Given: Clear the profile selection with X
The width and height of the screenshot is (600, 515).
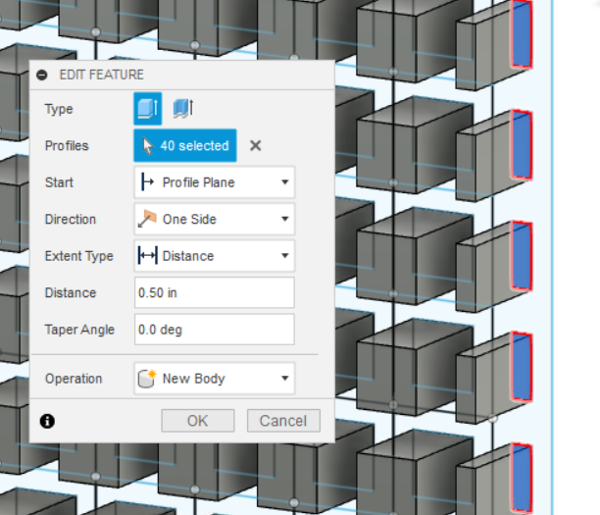Looking at the screenshot, I should coord(256,145).
